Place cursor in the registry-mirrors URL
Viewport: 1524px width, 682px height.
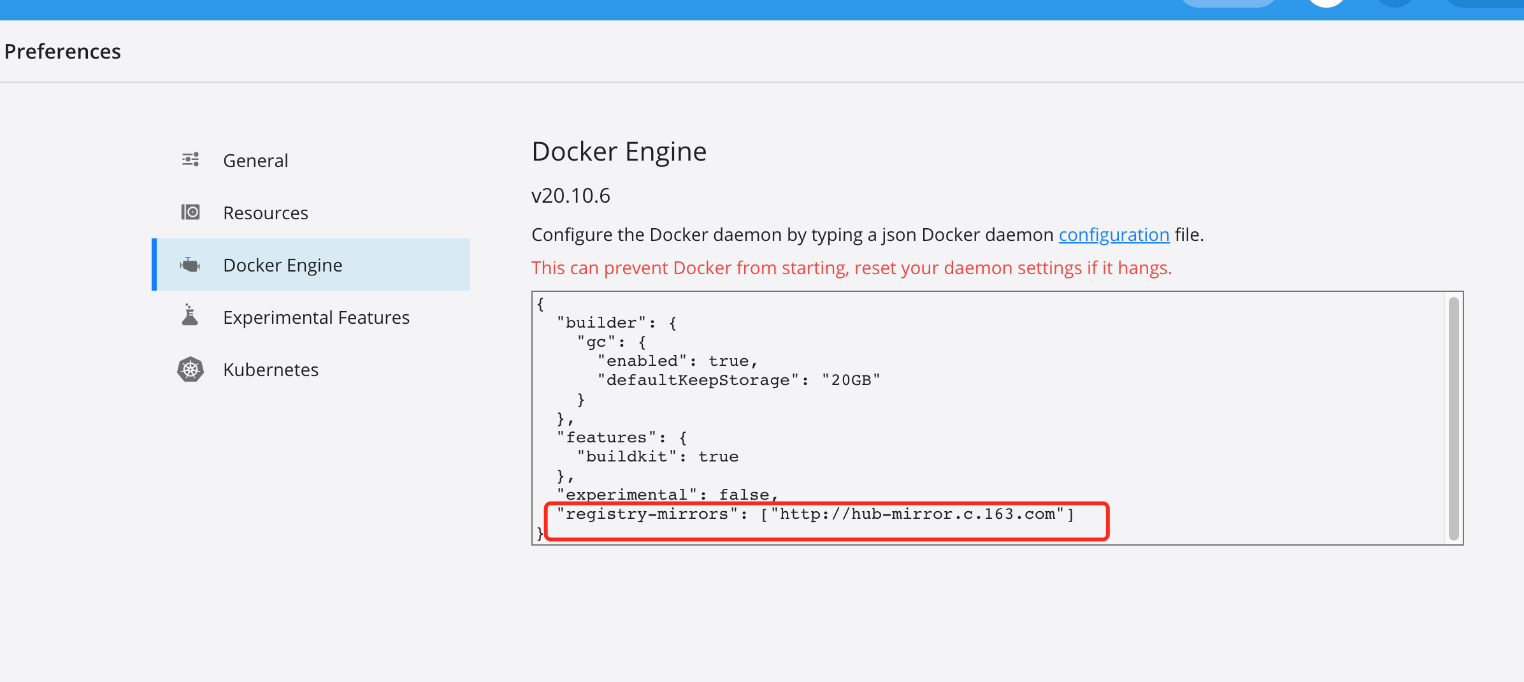(917, 514)
